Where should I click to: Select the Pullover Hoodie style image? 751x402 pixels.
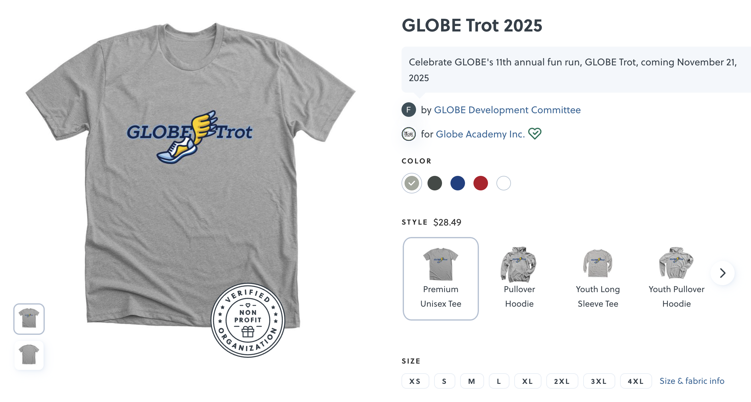coord(519,264)
